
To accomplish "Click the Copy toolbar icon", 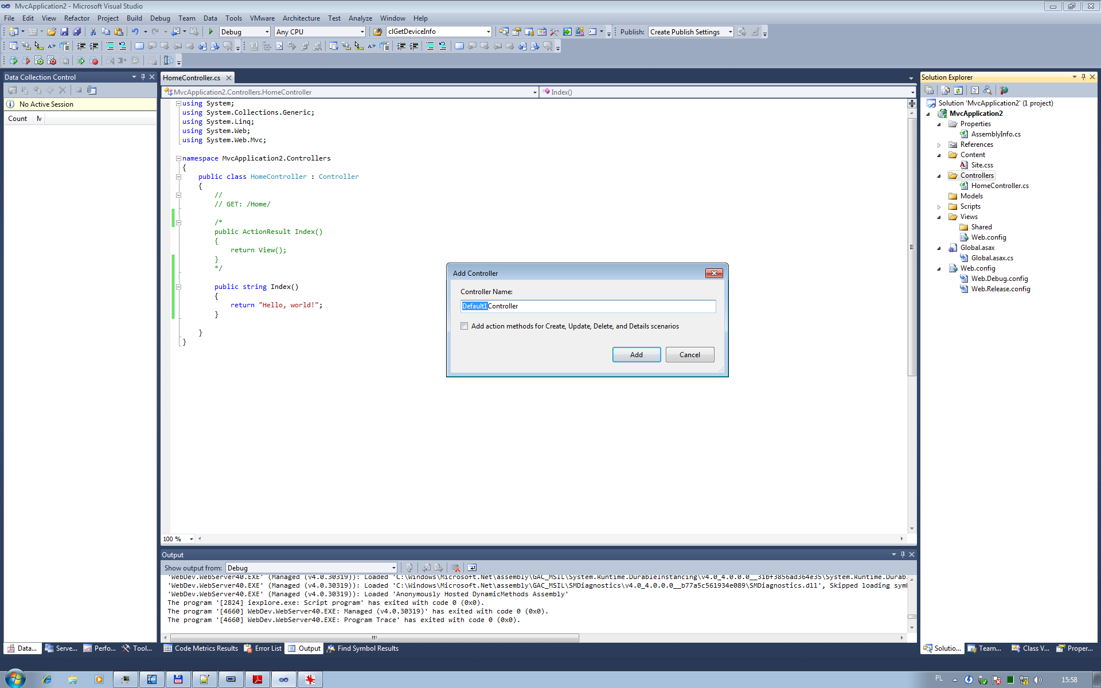I will pos(106,32).
